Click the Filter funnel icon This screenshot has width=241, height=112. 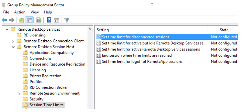67,20
